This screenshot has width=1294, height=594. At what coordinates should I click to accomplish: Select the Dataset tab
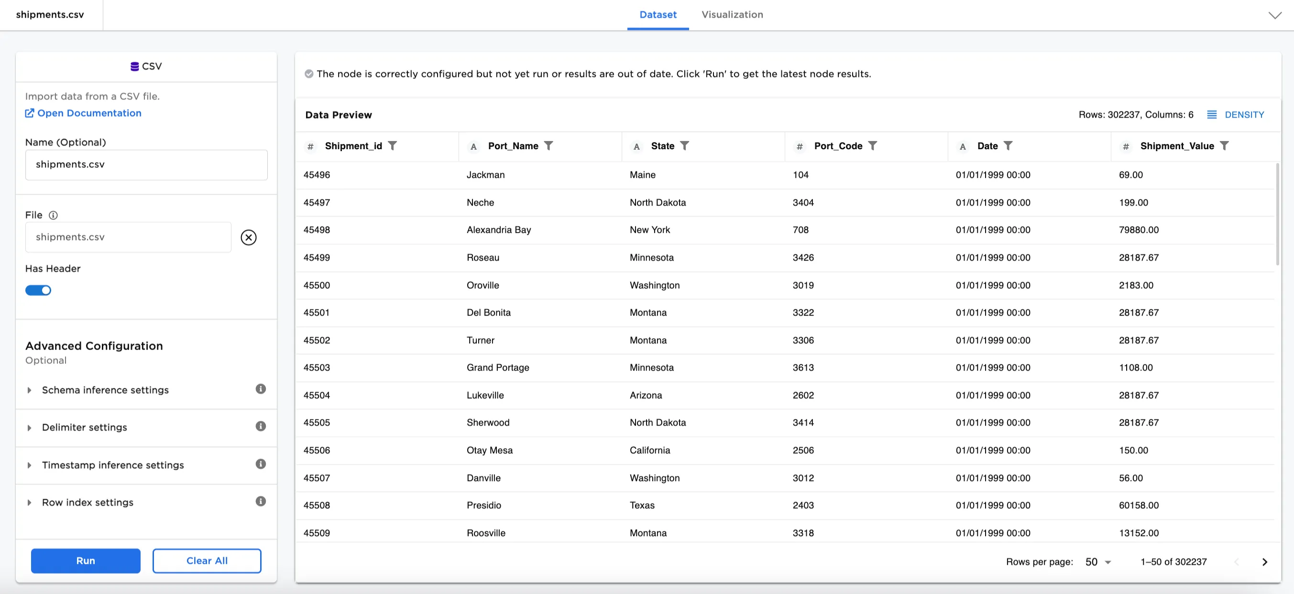(658, 14)
